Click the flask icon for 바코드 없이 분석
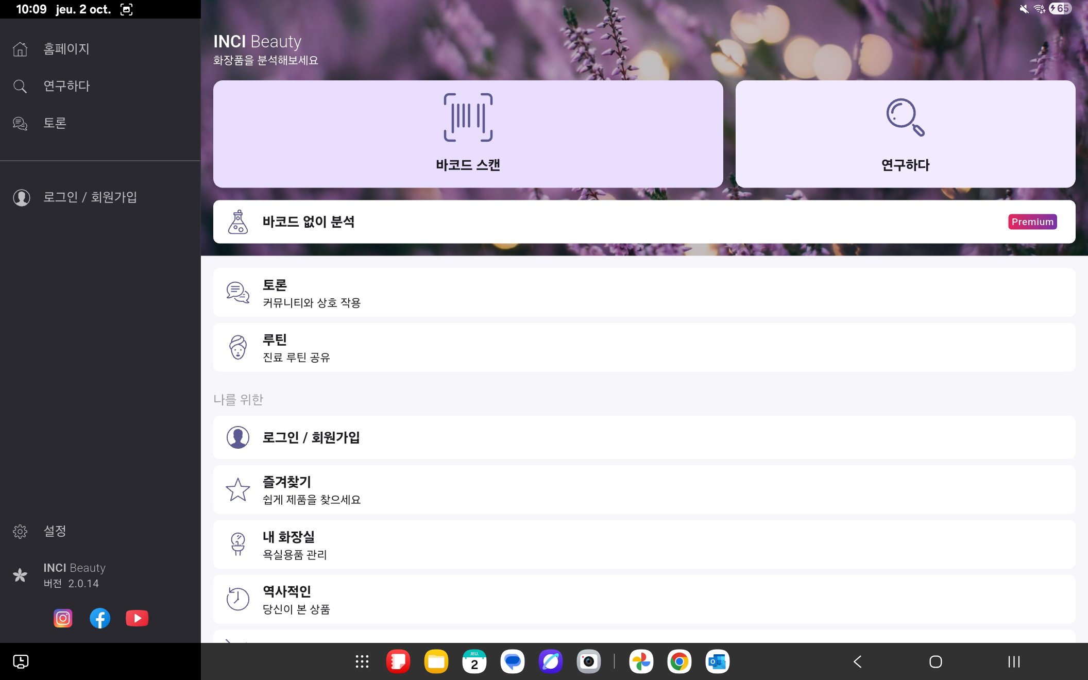 (x=238, y=222)
